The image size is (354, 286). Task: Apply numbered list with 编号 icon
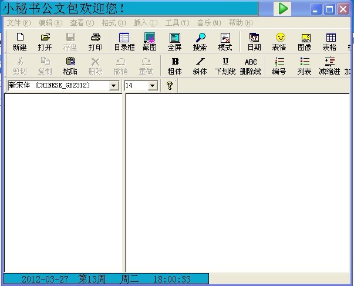[279, 66]
